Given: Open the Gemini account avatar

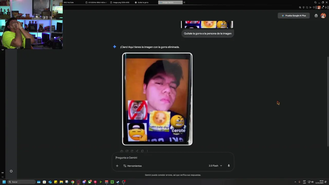Looking at the screenshot, I should [x=323, y=16].
